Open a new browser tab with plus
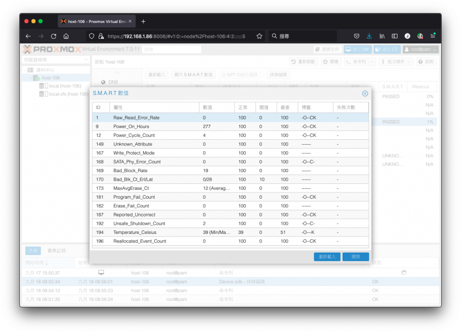The image size is (461, 333). 143,22
